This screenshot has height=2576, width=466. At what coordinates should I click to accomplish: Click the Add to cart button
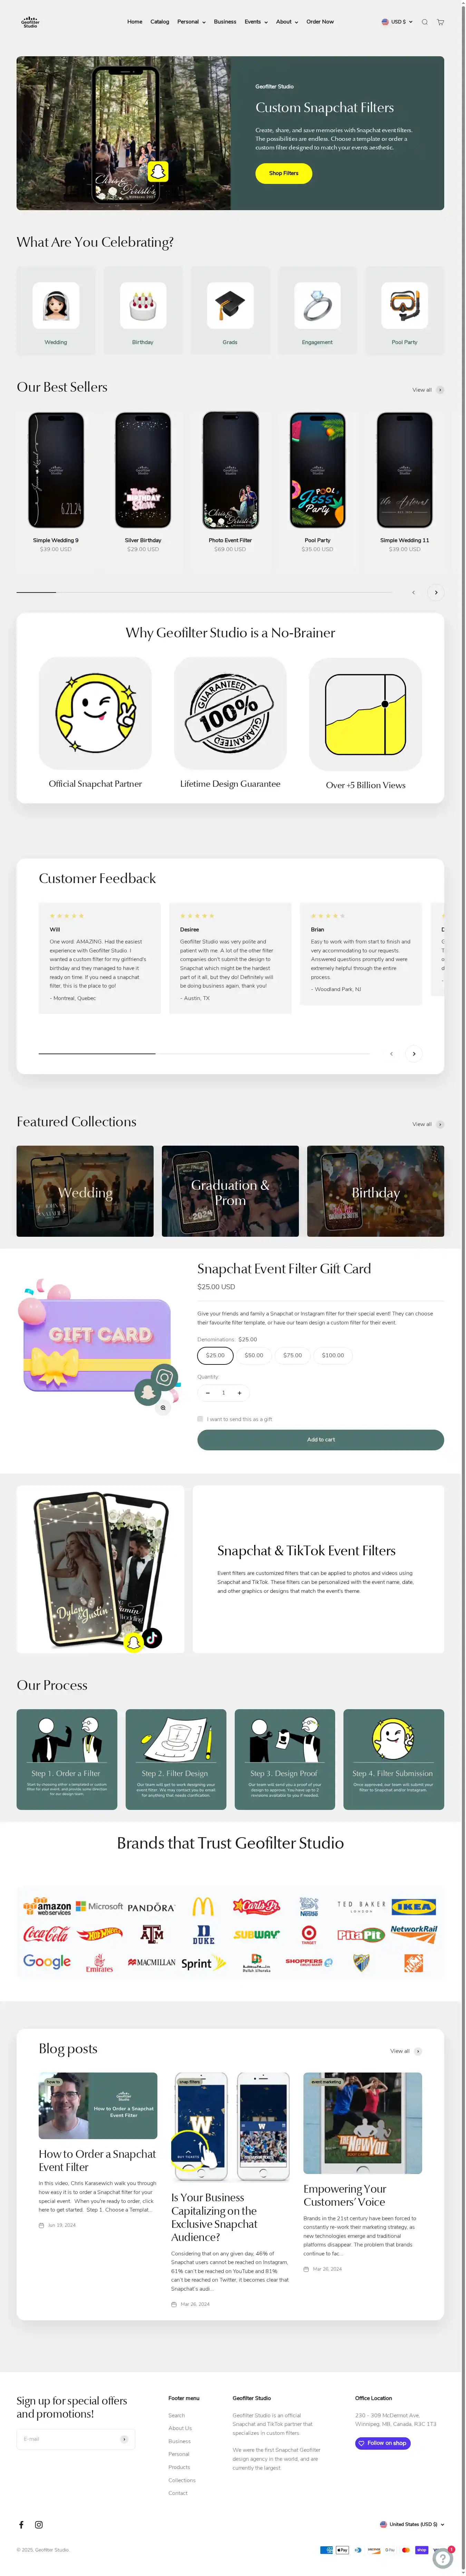[x=320, y=1439]
